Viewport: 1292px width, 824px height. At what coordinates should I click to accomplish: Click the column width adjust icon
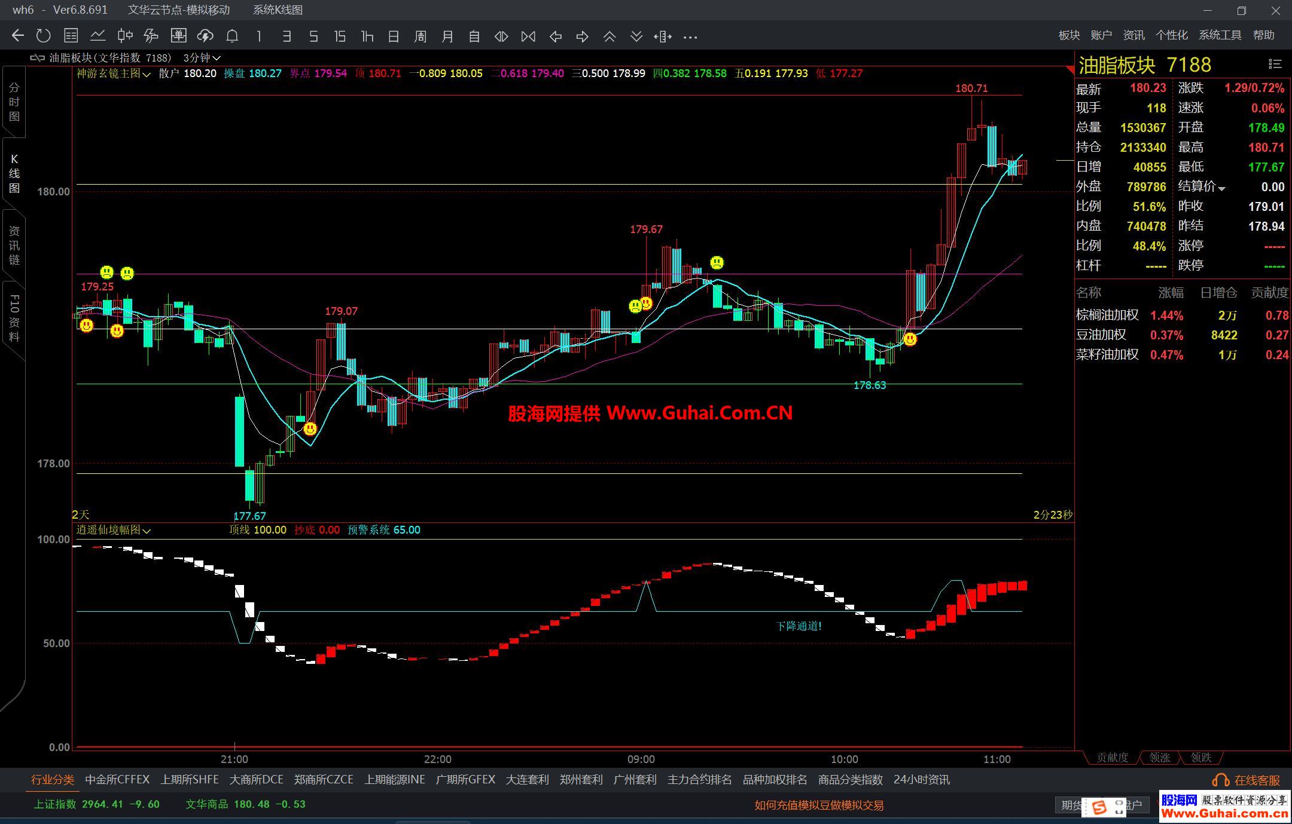click(x=663, y=36)
